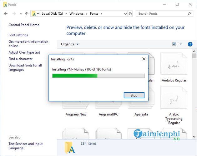Open Find a character link
Screen dimensions: 197x156
point(20,59)
